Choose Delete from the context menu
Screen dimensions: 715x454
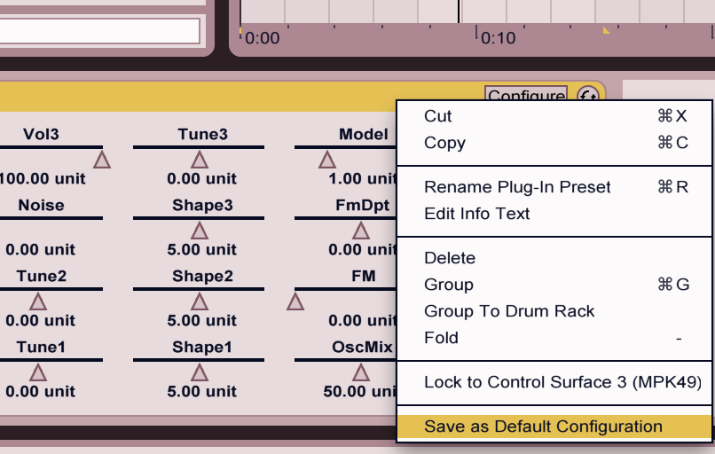[x=450, y=258]
